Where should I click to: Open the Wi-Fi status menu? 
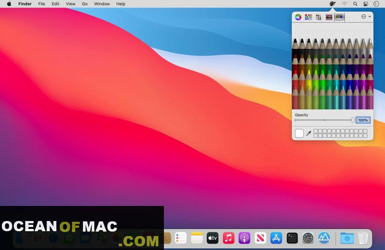(344, 4)
